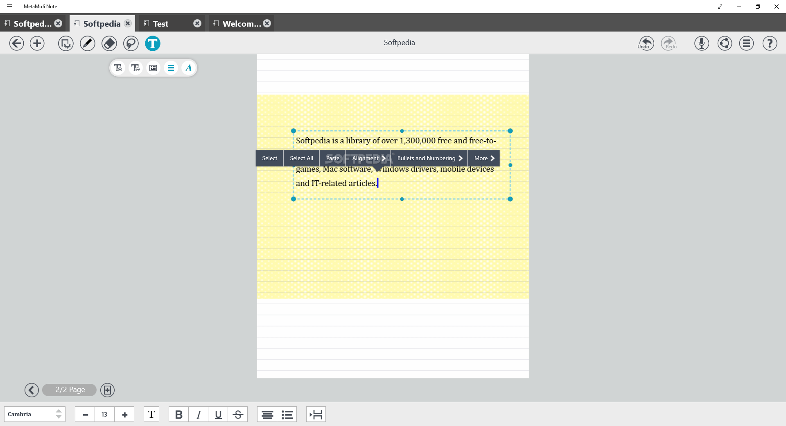Open bullet list options in bottom bar
This screenshot has width=786, height=426.
287,415
